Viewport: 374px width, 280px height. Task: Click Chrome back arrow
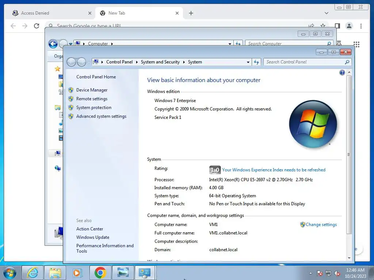pos(13,26)
